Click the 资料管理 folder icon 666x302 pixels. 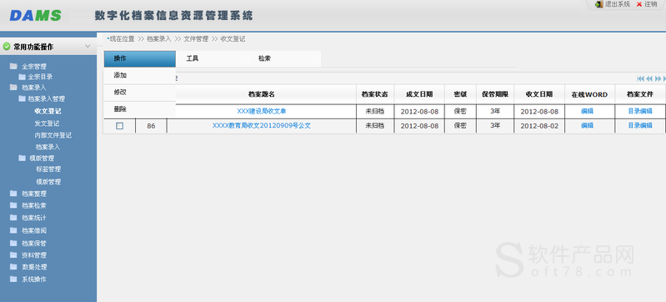click(x=13, y=255)
